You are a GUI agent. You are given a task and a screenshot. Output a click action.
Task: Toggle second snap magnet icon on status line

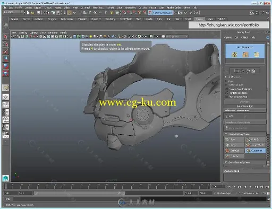point(130,13)
